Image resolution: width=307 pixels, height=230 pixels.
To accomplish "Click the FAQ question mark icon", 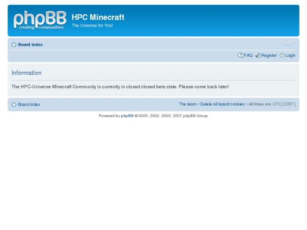I will (240, 55).
